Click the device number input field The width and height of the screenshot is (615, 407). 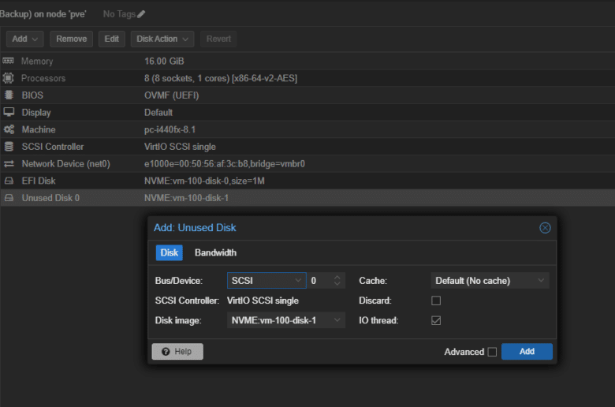319,281
